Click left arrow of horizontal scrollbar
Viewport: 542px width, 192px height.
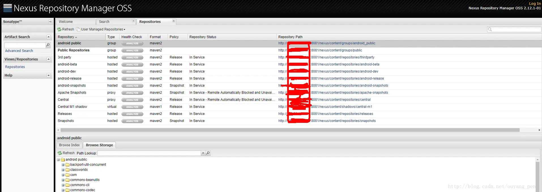click(x=58, y=130)
